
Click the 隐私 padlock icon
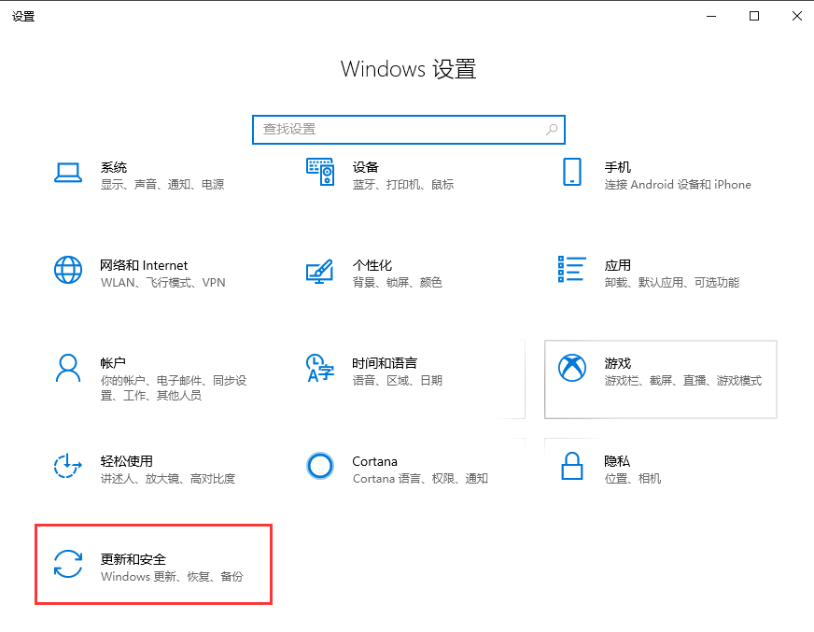pyautogui.click(x=570, y=466)
